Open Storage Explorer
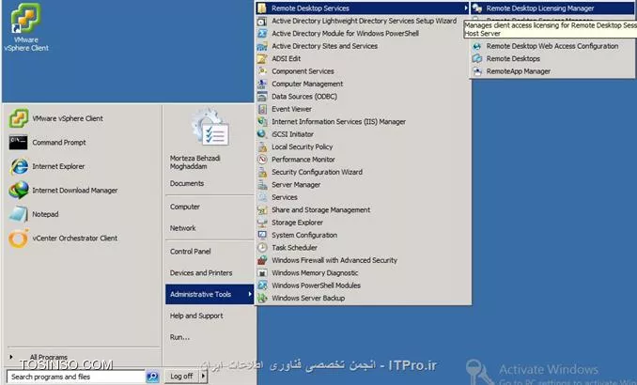 coord(297,223)
